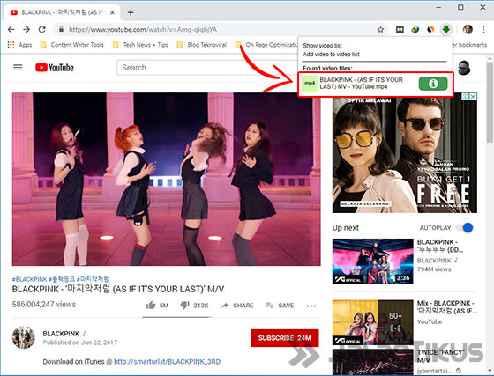This screenshot has height=376, width=494.
Task: Open a new browser tab
Action: pos(131,12)
